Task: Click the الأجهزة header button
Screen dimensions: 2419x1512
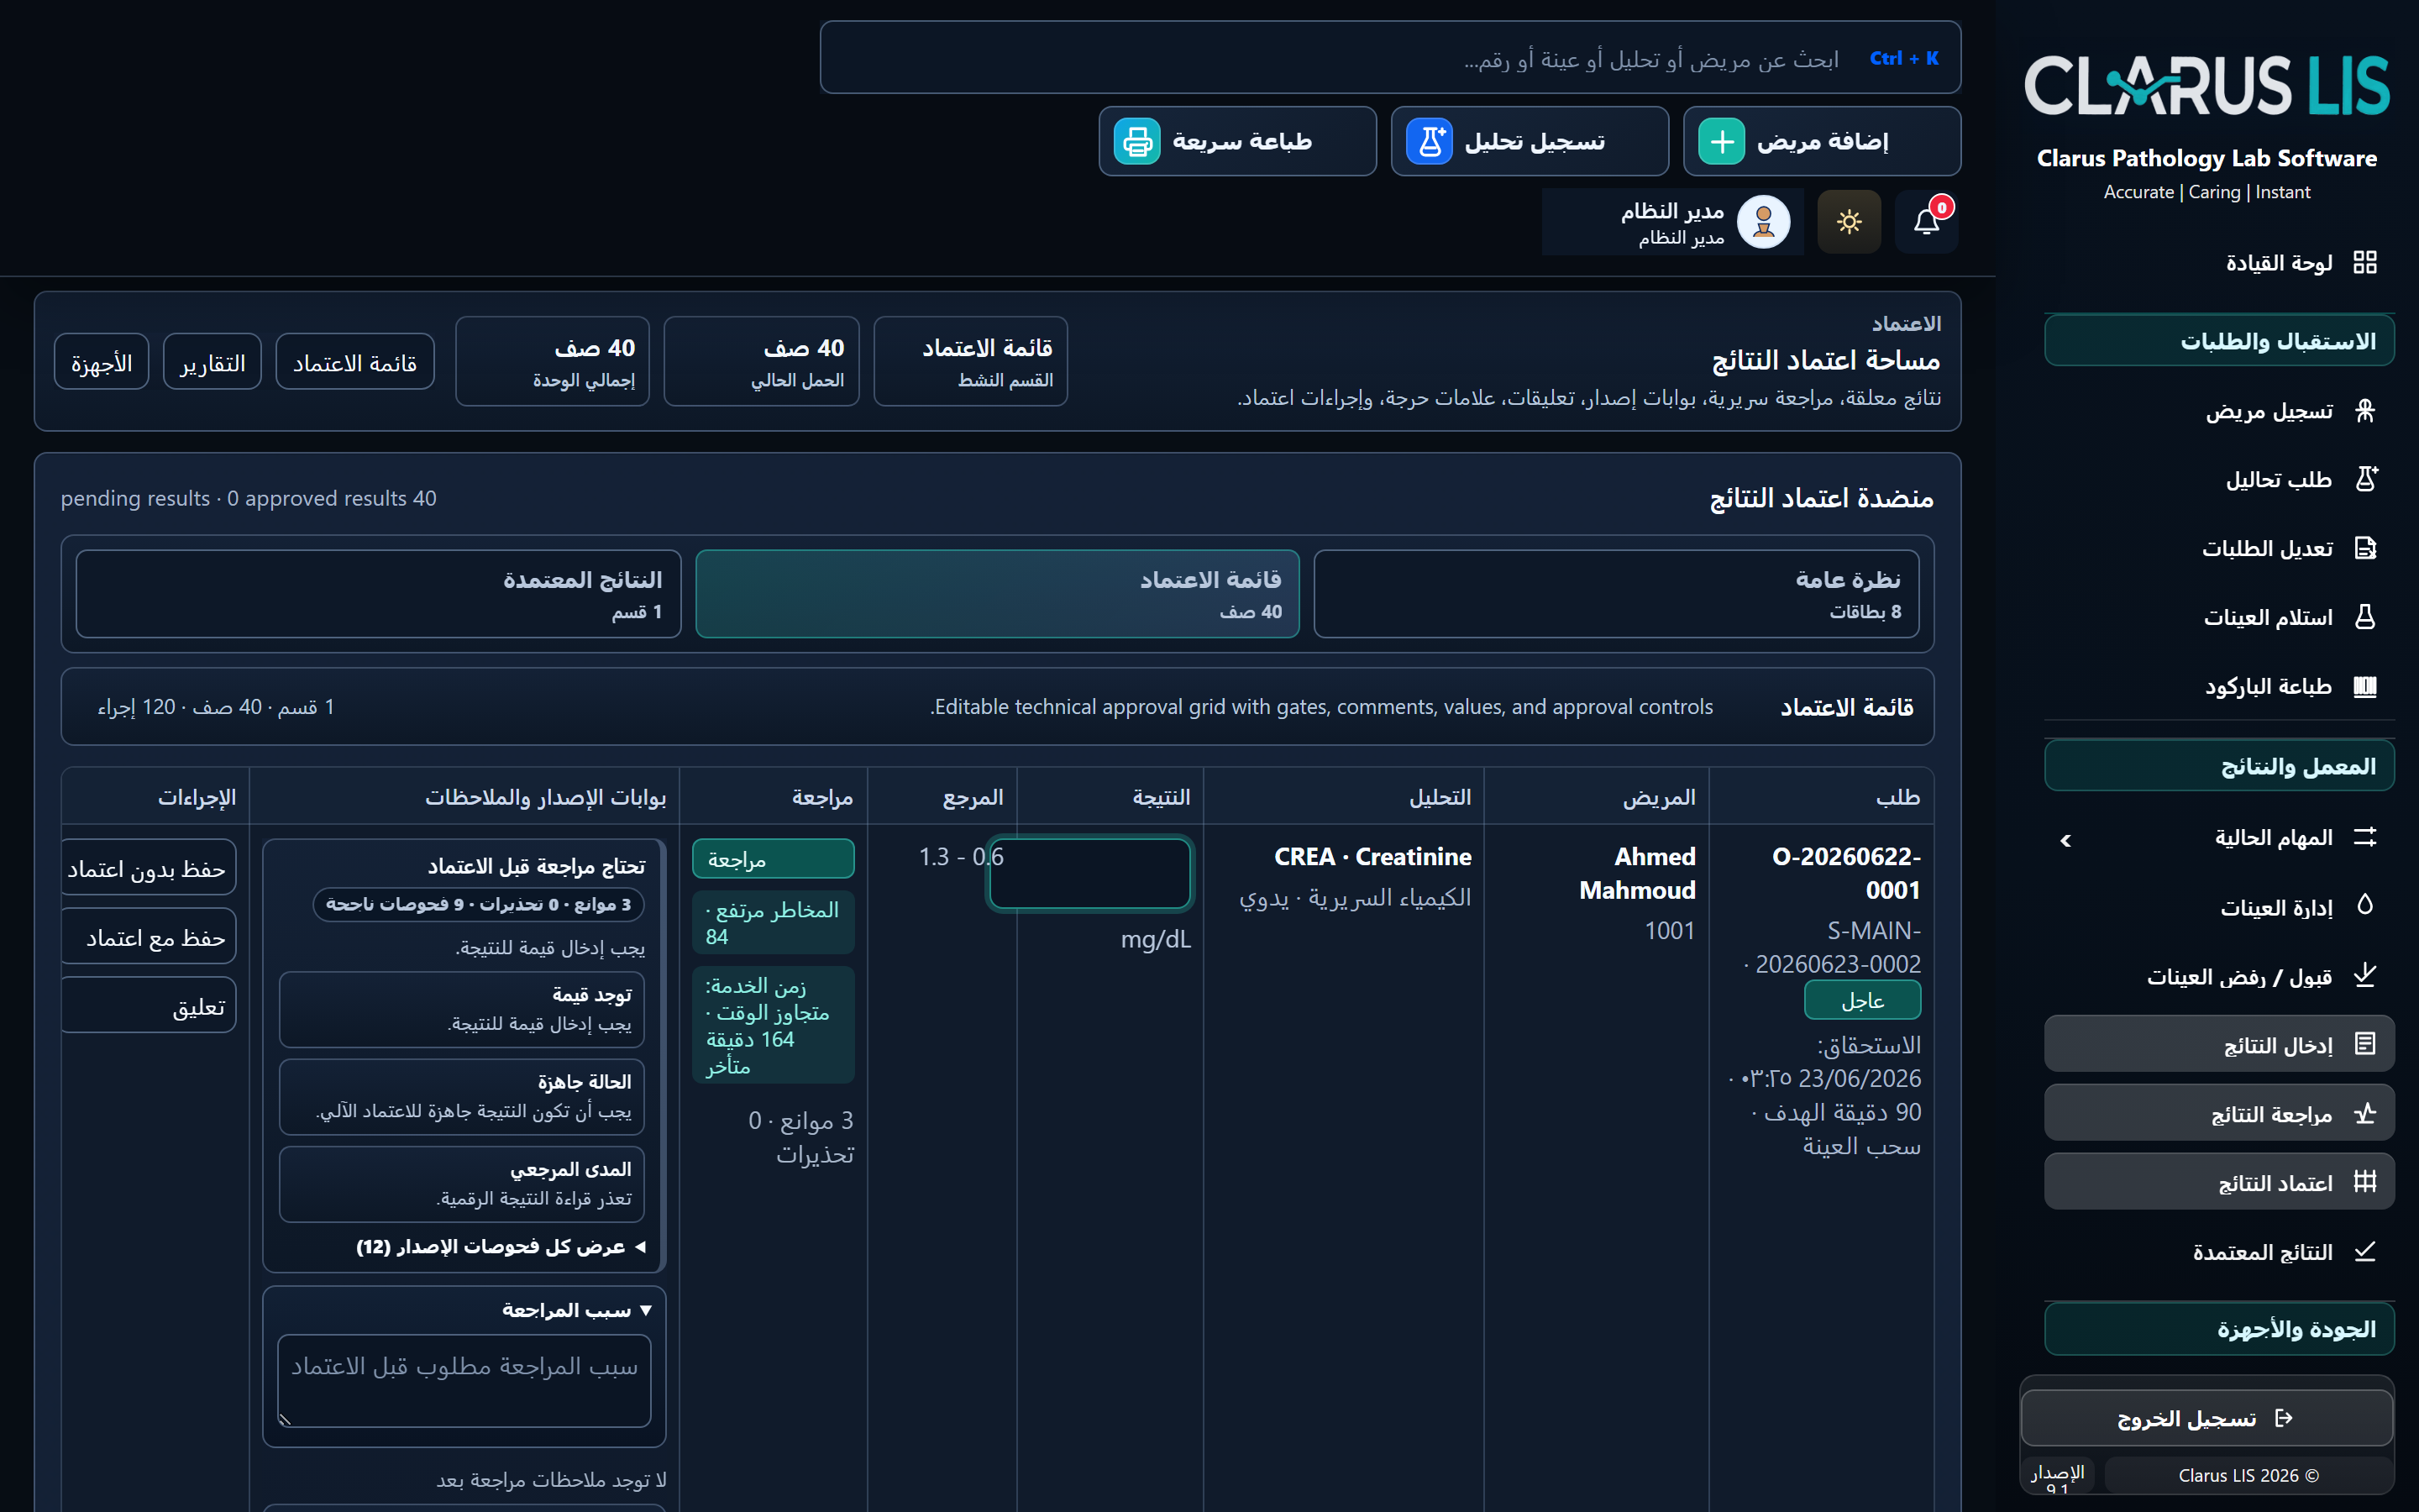Action: tap(101, 362)
